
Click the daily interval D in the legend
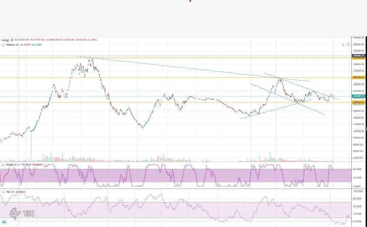pyautogui.click(x=12, y=40)
